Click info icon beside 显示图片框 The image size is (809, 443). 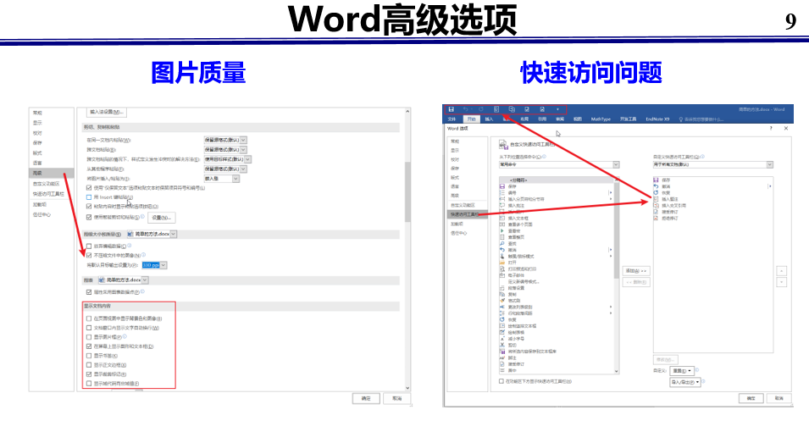click(125, 337)
